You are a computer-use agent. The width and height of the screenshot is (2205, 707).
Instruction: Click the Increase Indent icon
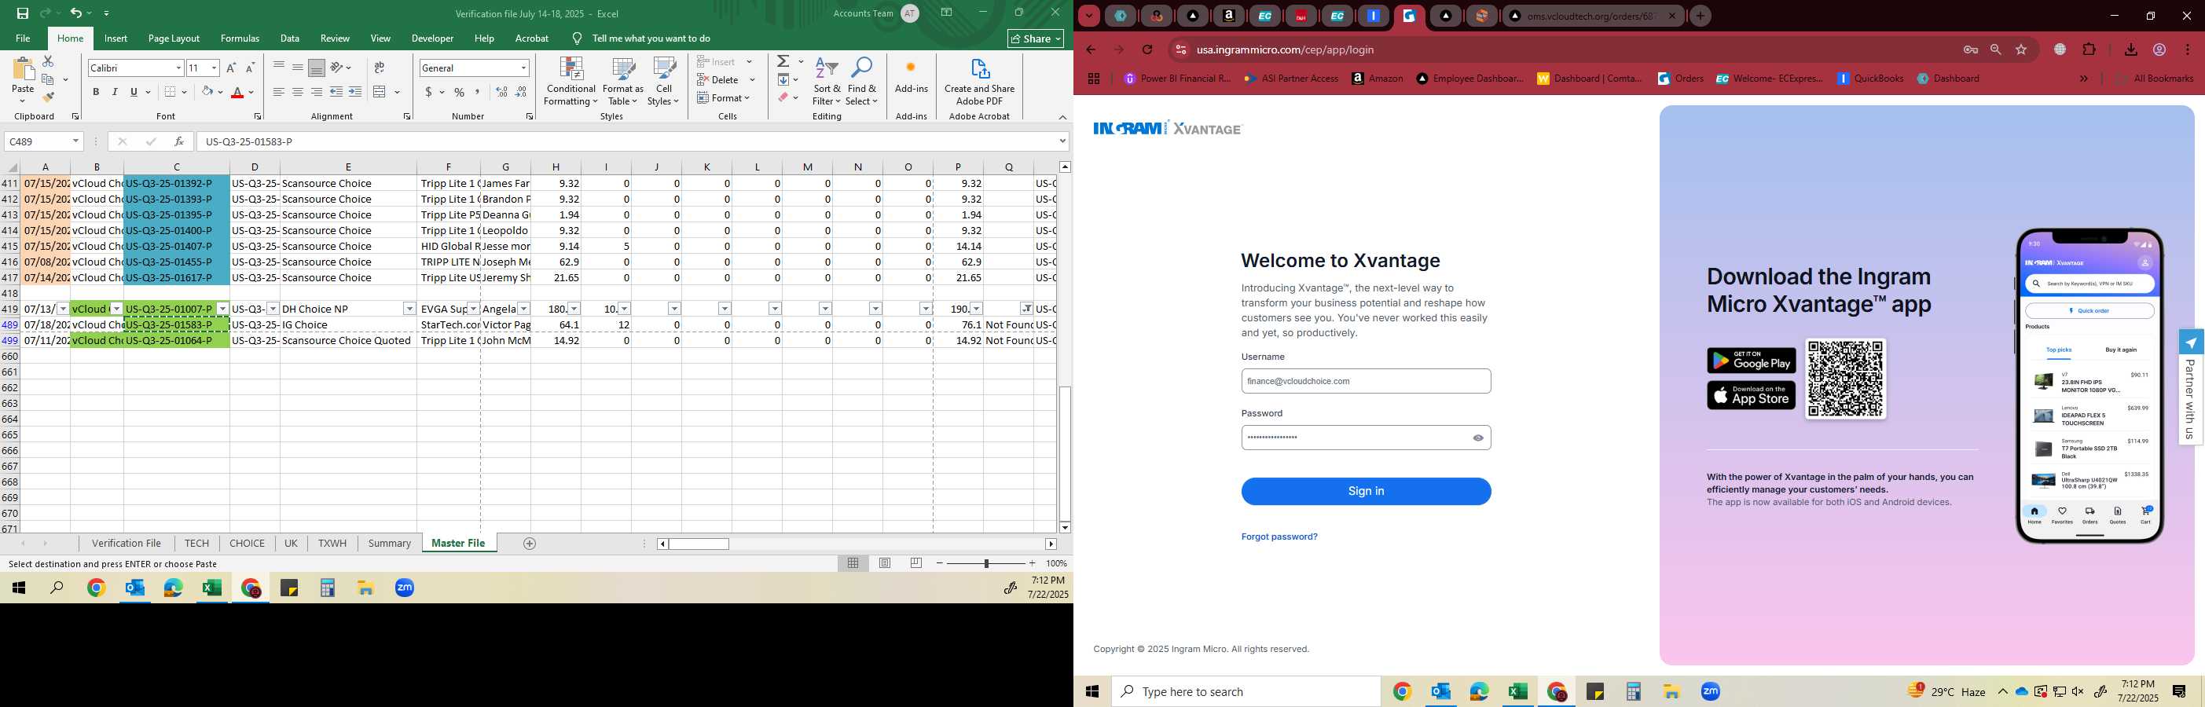354,92
